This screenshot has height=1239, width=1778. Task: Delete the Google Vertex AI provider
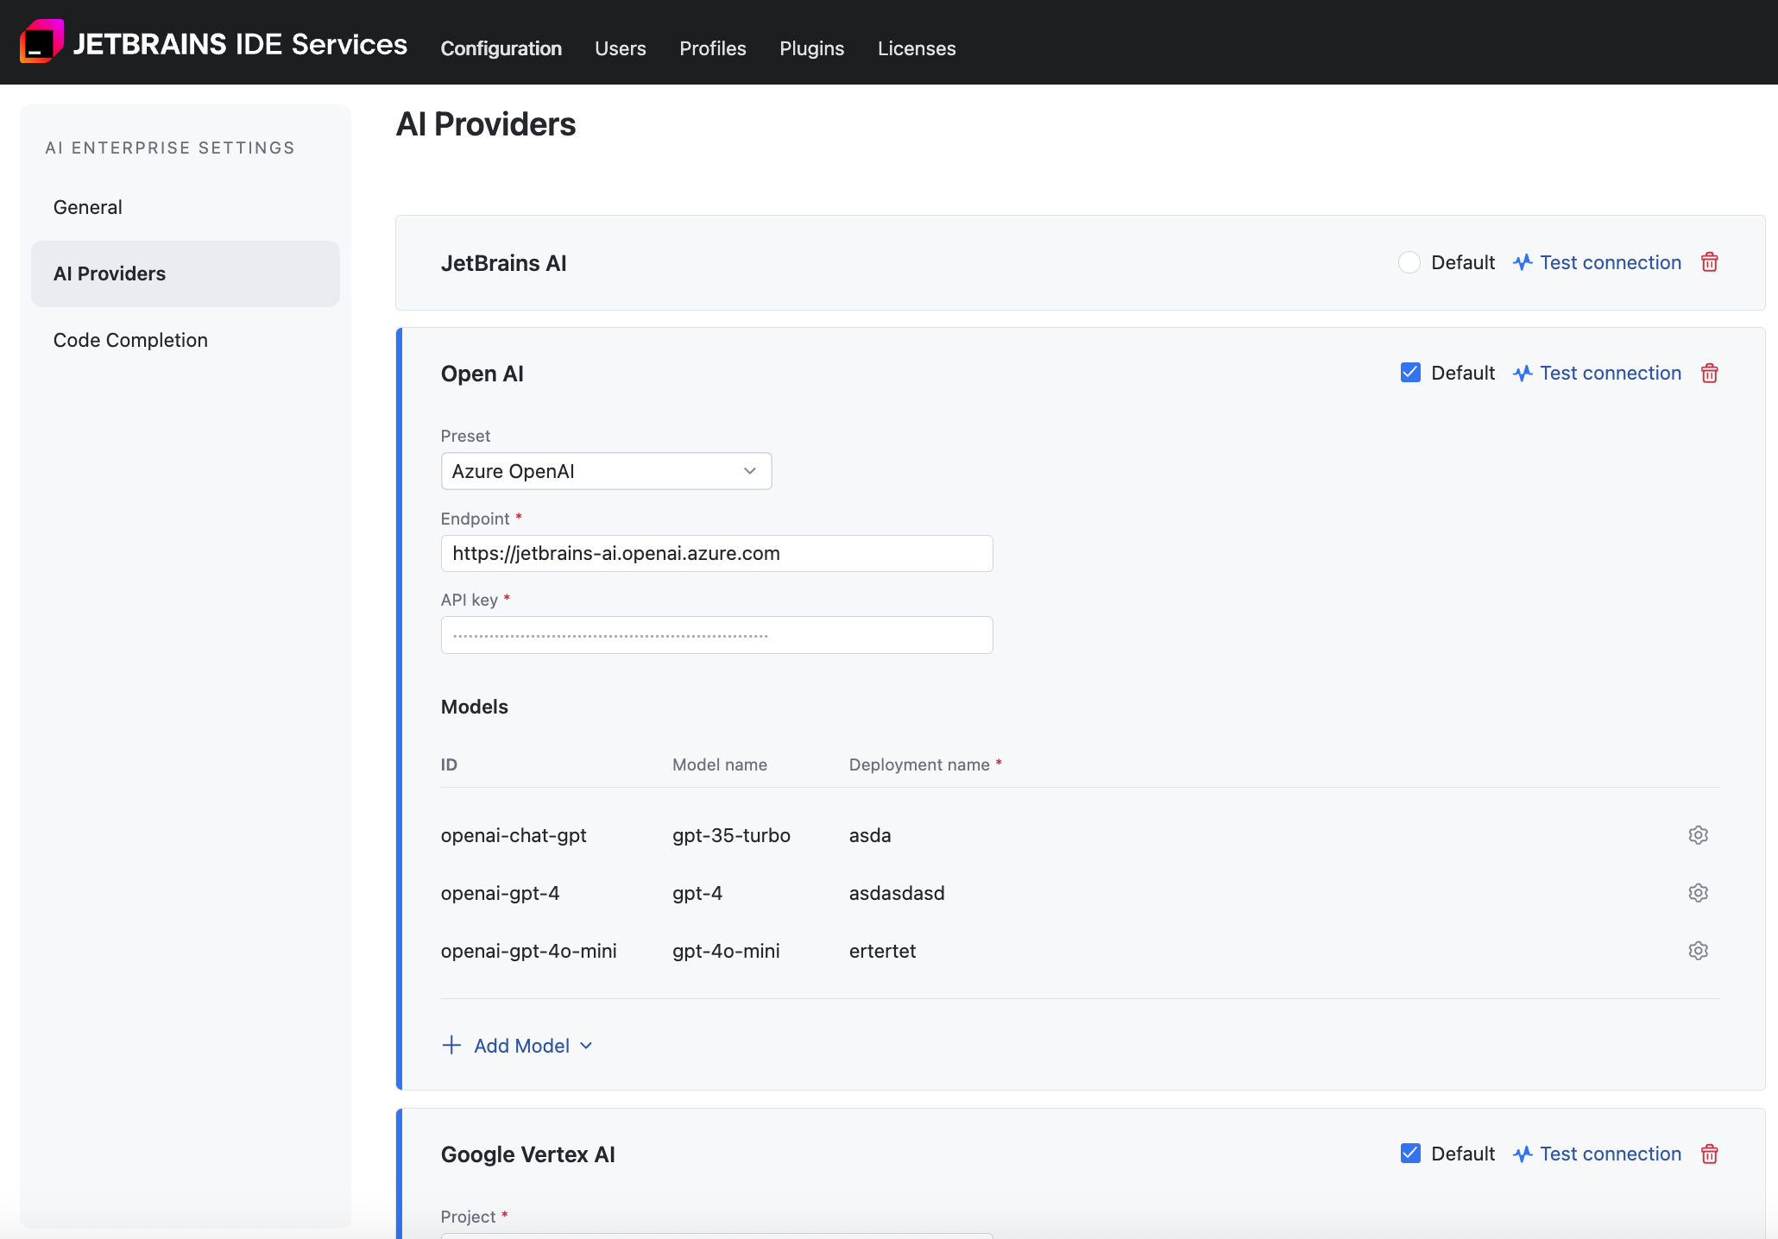1710,1154
